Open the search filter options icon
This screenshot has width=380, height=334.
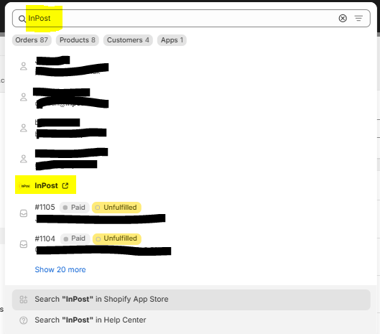coord(358,18)
